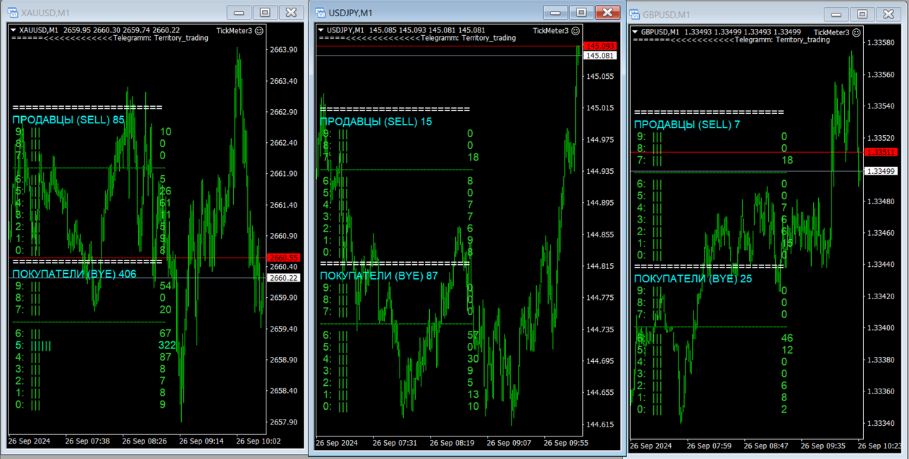The image size is (909, 459).
Task: Click the 1.33580 price scale value
Action: coord(880,43)
